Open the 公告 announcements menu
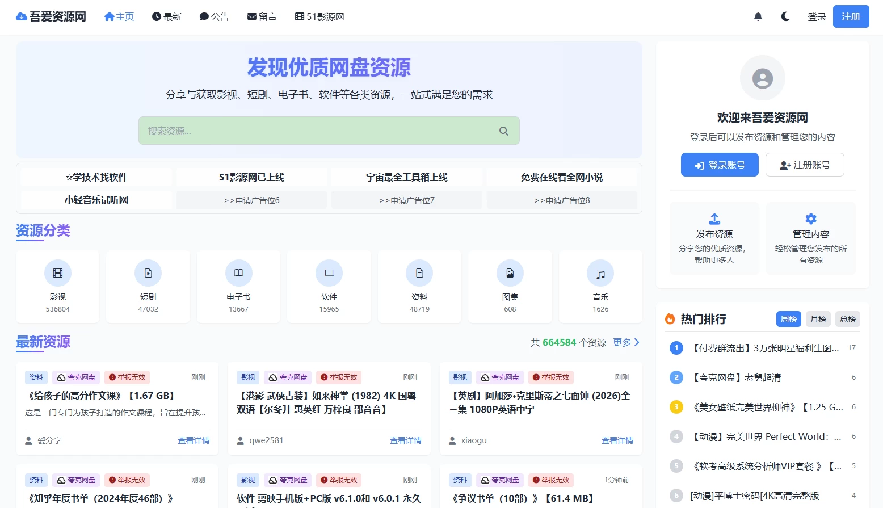Viewport: 883px width, 508px height. [215, 16]
